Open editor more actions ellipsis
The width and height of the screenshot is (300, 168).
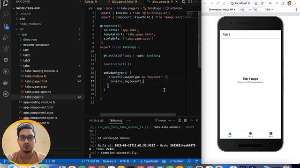coord(196,2)
